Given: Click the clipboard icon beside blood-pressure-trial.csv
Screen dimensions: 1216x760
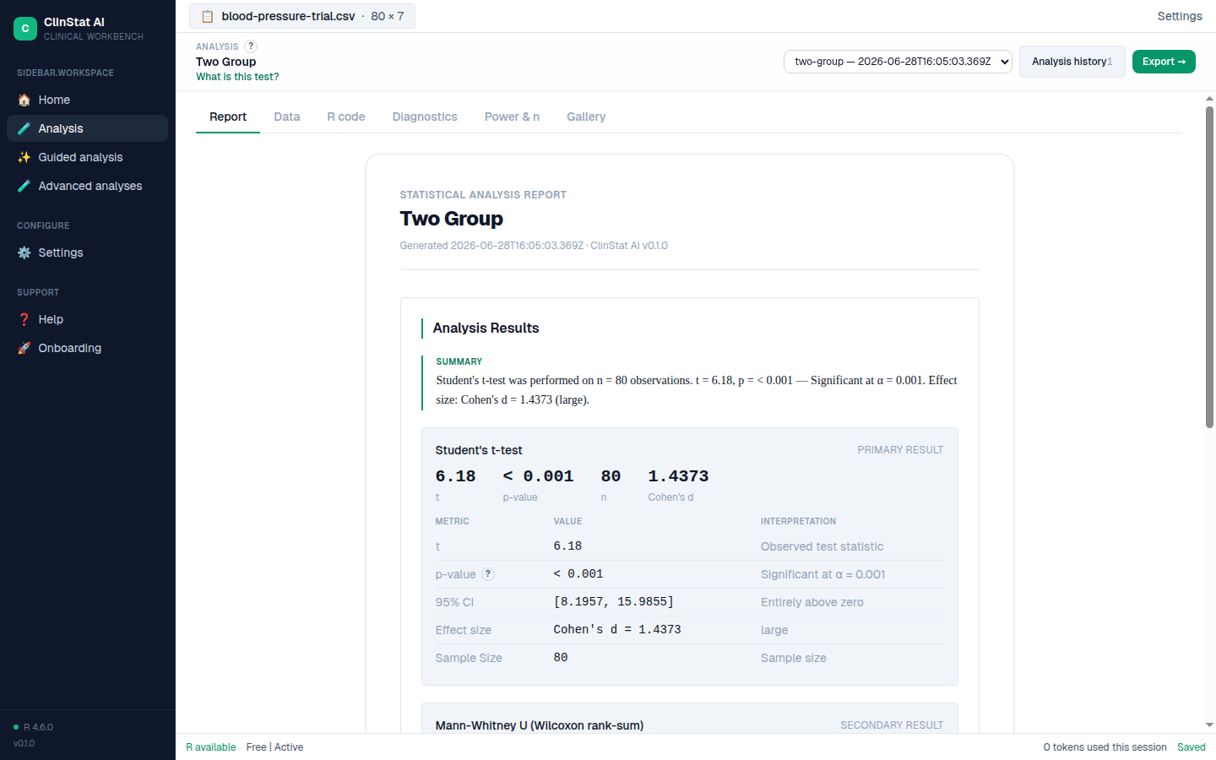Looking at the screenshot, I should pos(207,16).
